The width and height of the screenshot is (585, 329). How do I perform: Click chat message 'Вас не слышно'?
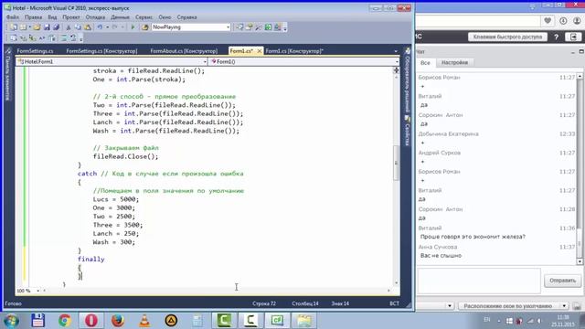click(441, 256)
